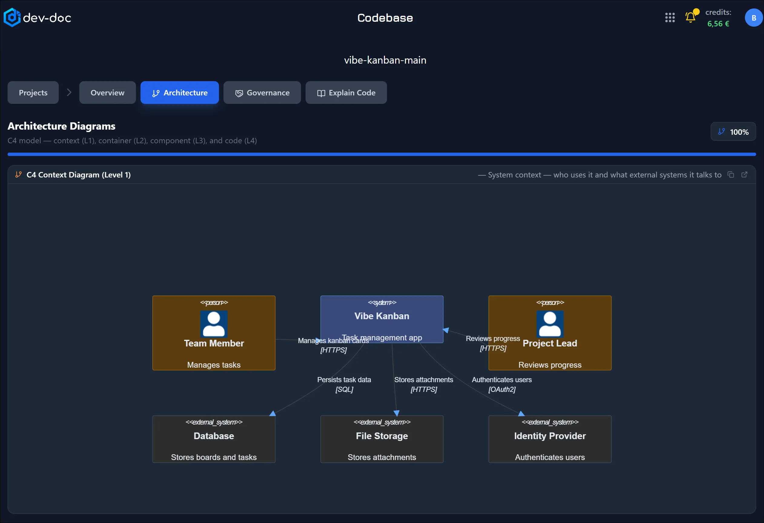Click the 100% progress badge
The height and width of the screenshot is (523, 764).
(x=733, y=132)
